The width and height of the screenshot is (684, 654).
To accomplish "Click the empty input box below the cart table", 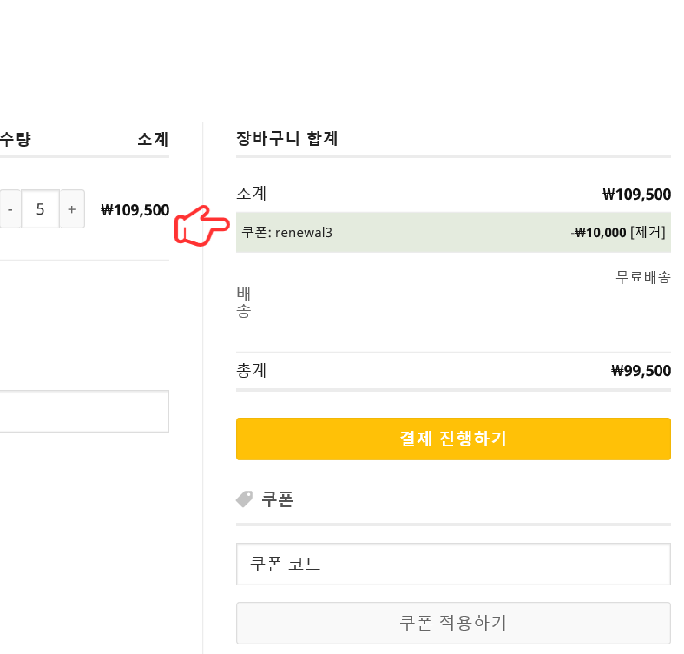I will (83, 412).
